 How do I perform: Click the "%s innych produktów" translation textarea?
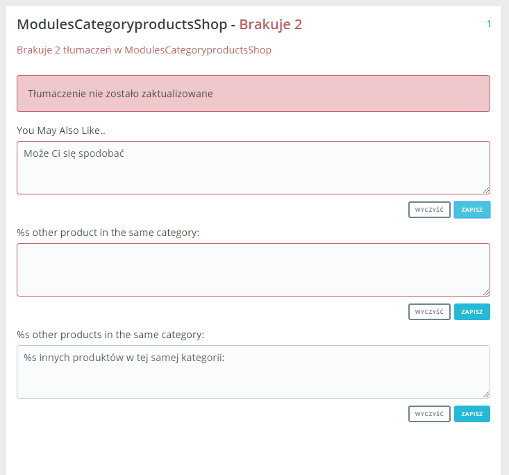tap(253, 372)
